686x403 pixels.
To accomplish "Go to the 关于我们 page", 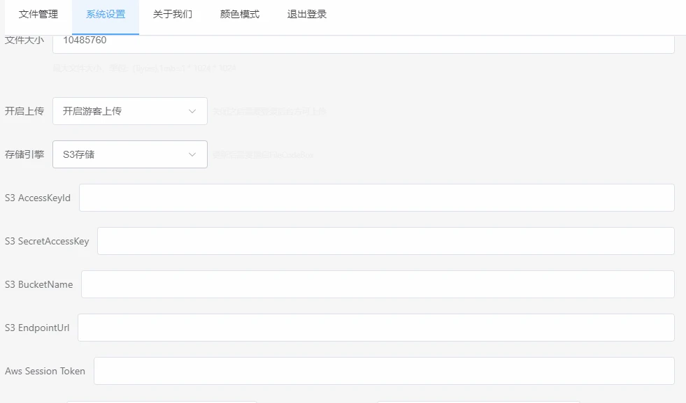I will pyautogui.click(x=173, y=14).
